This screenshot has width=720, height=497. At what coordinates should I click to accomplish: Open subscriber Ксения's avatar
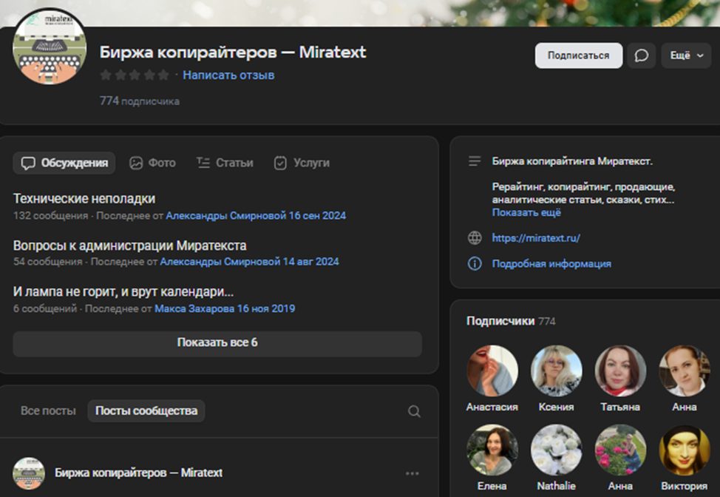(x=556, y=371)
